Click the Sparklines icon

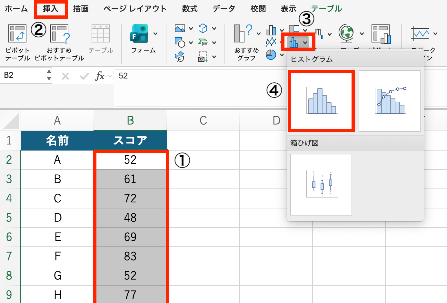pyautogui.click(x=420, y=33)
